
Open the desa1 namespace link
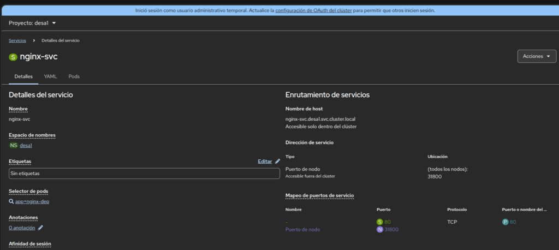click(x=26, y=145)
